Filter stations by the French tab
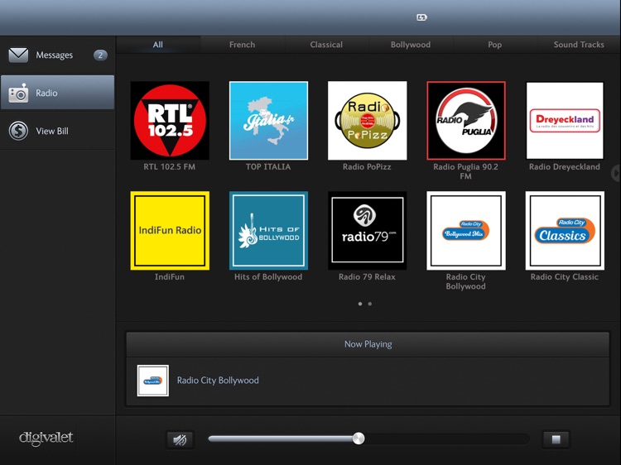 (x=242, y=45)
